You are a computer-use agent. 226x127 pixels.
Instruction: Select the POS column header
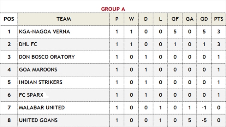9,19
